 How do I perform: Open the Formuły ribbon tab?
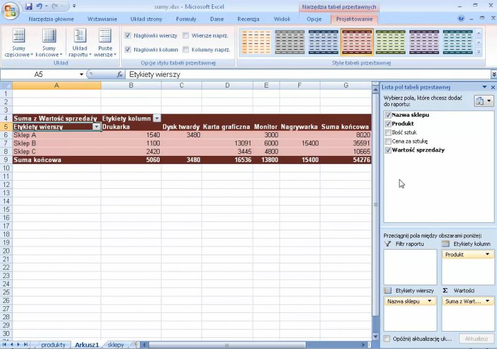(x=186, y=19)
